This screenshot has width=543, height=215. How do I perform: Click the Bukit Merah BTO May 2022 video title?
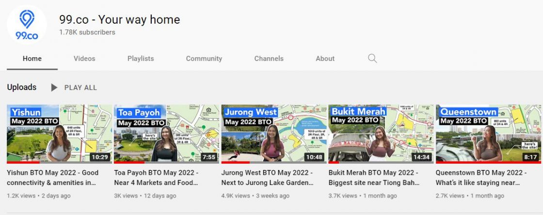coord(374,177)
